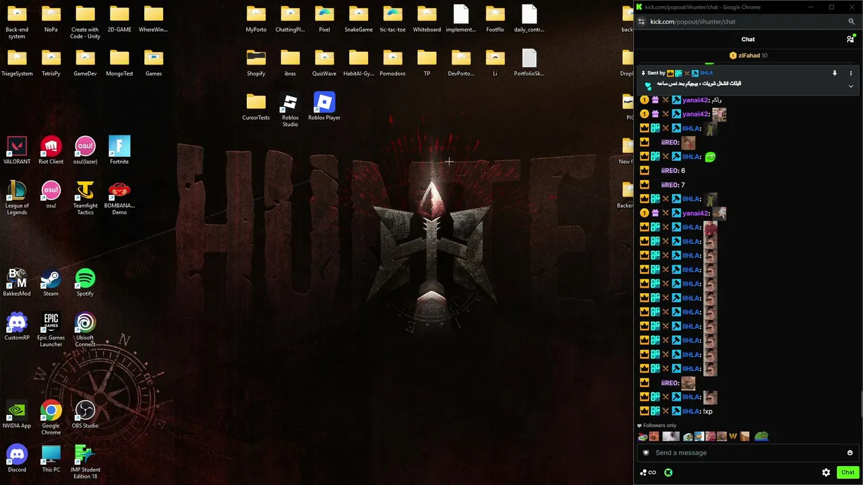863x485 pixels.
Task: Open the osu!(lazer) shortcut
Action: [85, 151]
